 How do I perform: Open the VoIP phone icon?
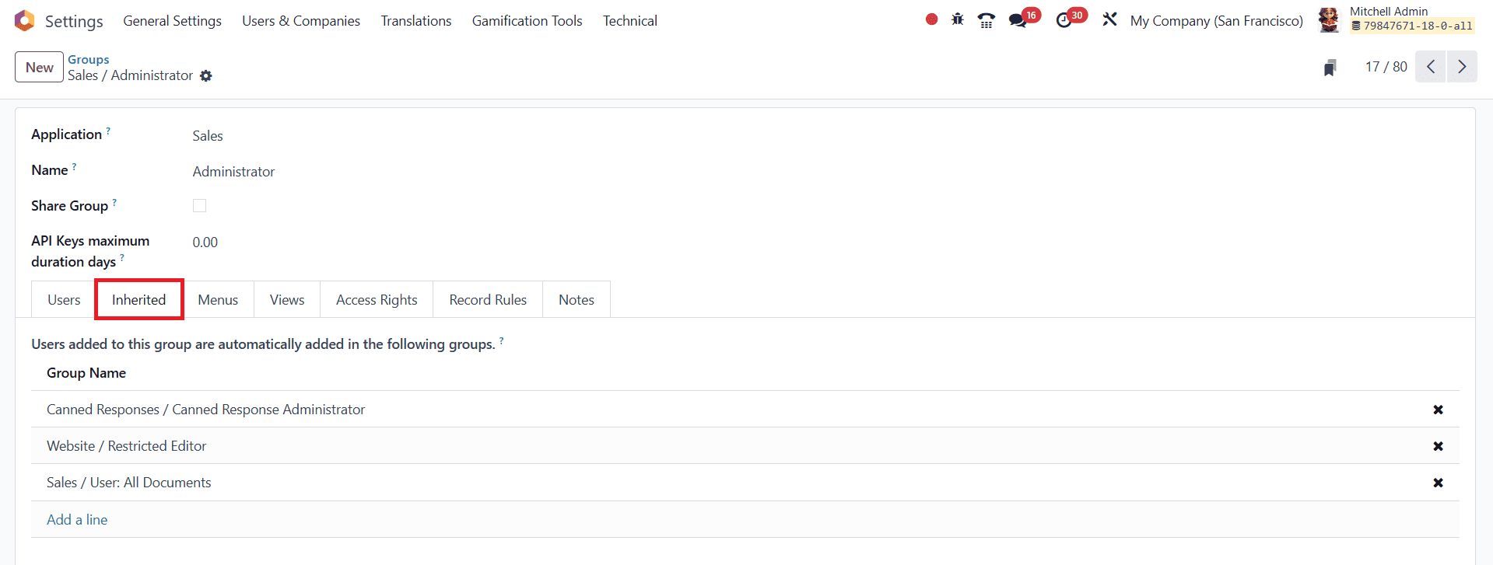tap(987, 20)
